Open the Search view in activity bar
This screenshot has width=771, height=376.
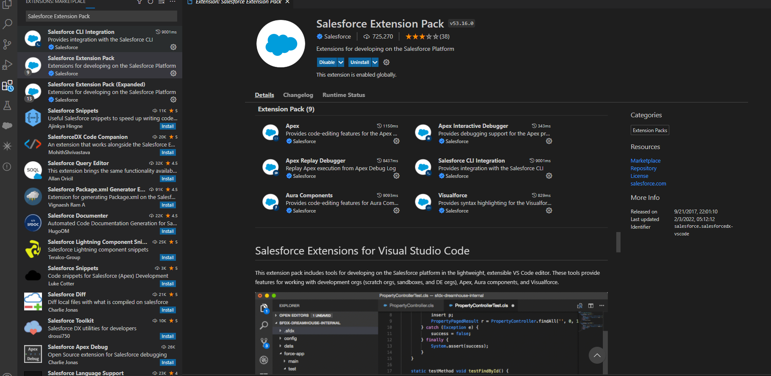coord(7,24)
